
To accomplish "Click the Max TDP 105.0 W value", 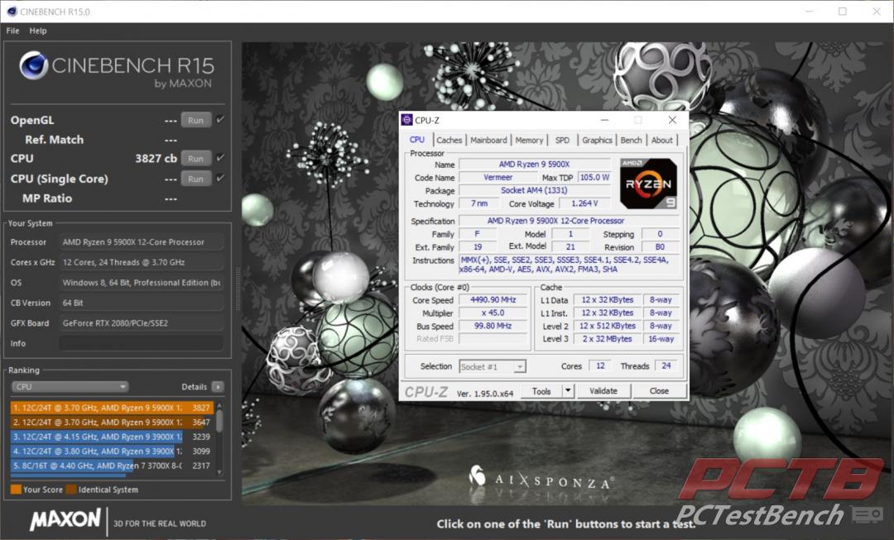I will click(x=594, y=177).
